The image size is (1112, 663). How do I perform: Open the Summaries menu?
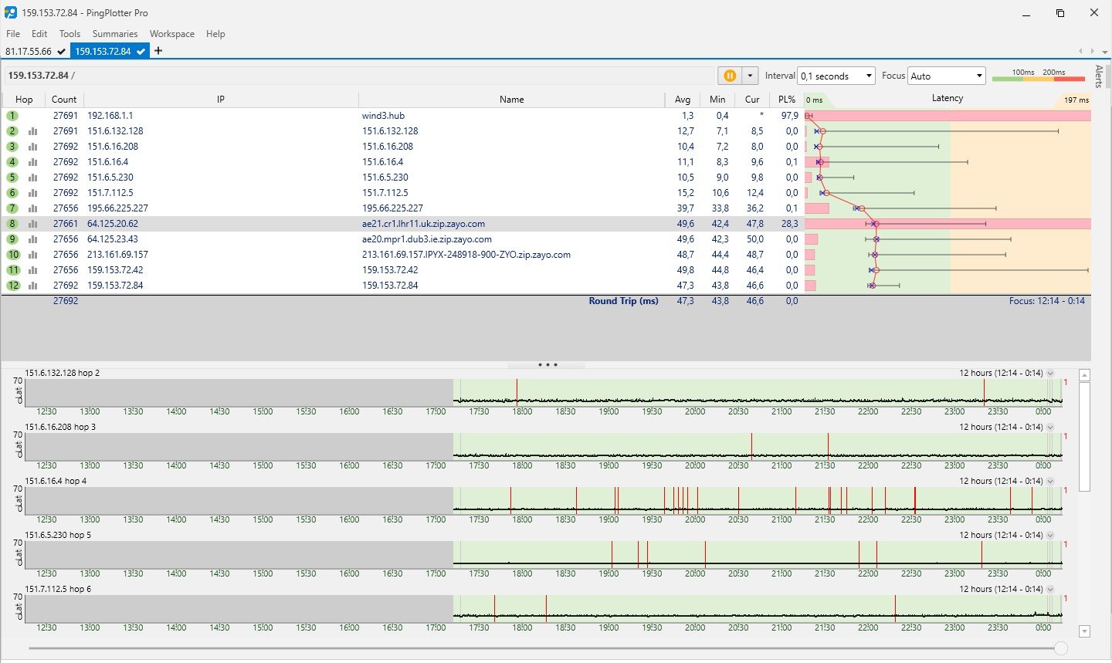(x=115, y=34)
